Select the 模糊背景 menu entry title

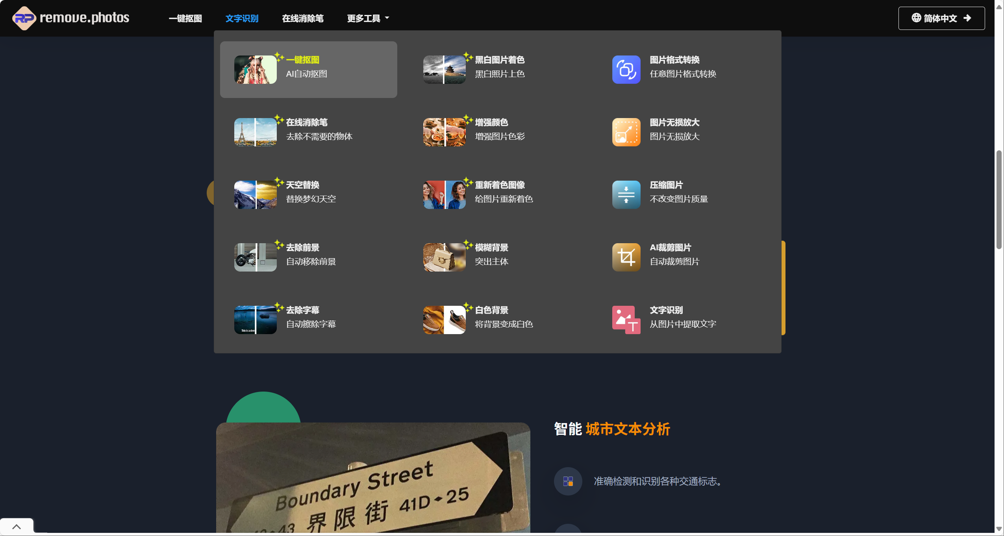click(x=491, y=248)
